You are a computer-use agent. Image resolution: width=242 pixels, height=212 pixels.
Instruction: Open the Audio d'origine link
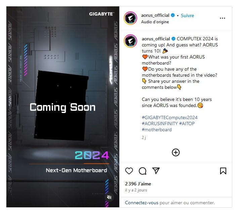point(155,22)
